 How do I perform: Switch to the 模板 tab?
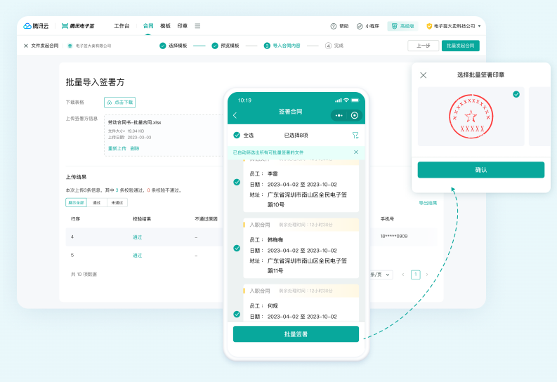pos(165,26)
